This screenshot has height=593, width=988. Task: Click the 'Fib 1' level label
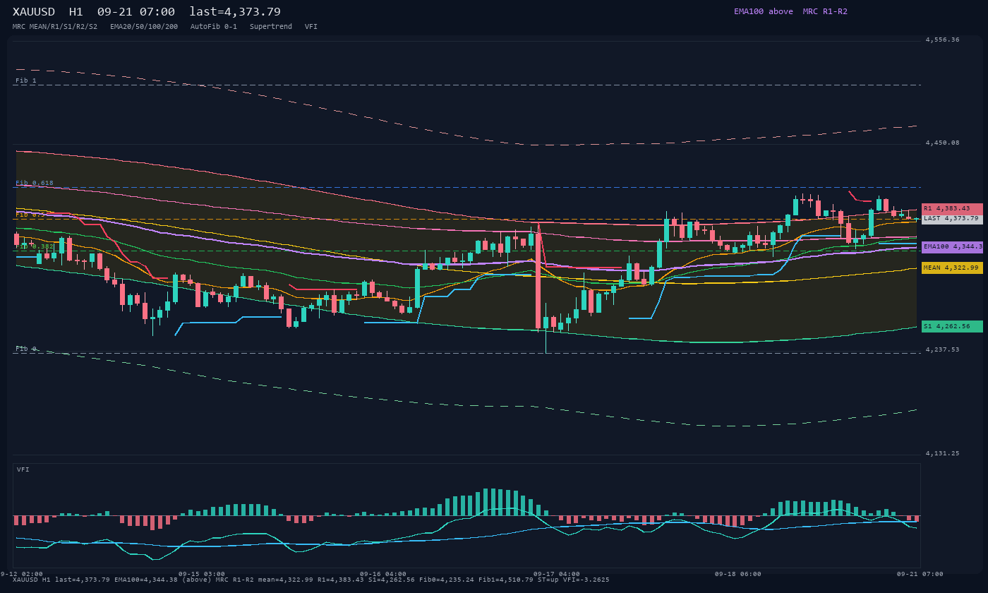click(x=26, y=80)
